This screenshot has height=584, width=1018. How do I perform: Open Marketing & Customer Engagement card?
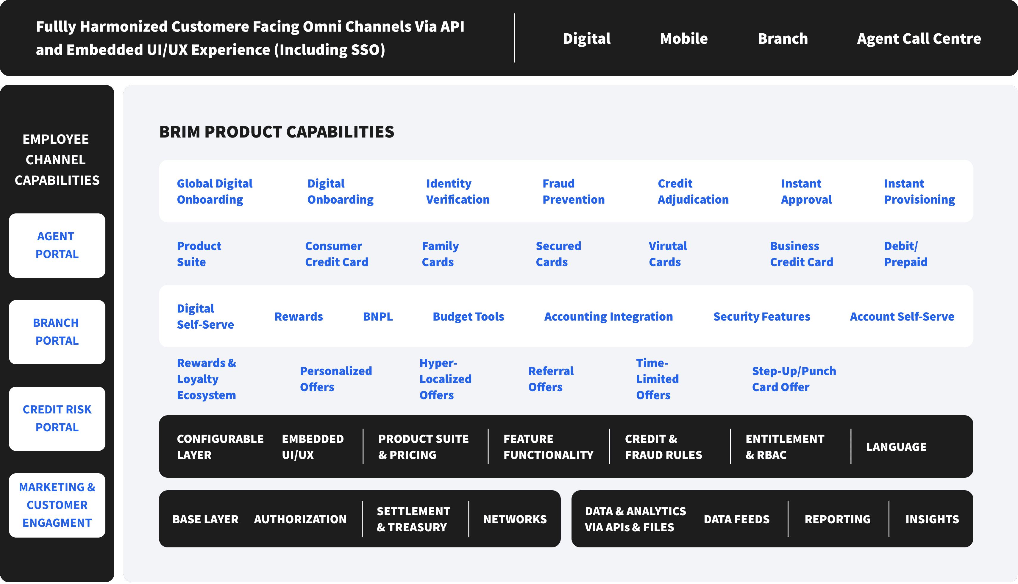[57, 505]
